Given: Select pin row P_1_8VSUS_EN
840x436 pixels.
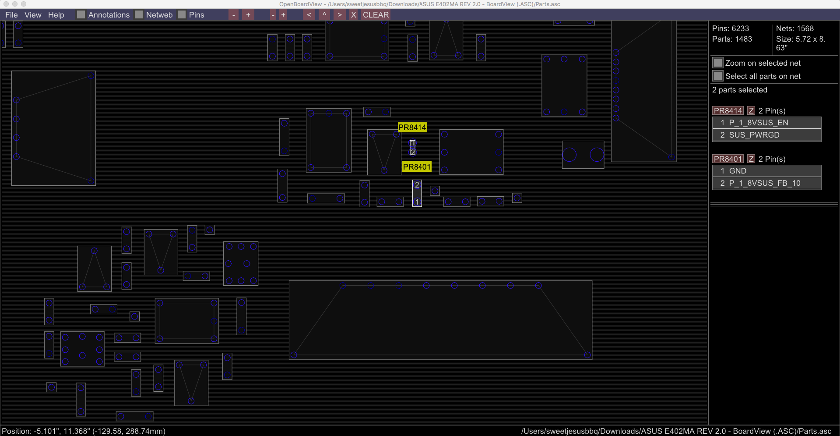Looking at the screenshot, I should [767, 123].
